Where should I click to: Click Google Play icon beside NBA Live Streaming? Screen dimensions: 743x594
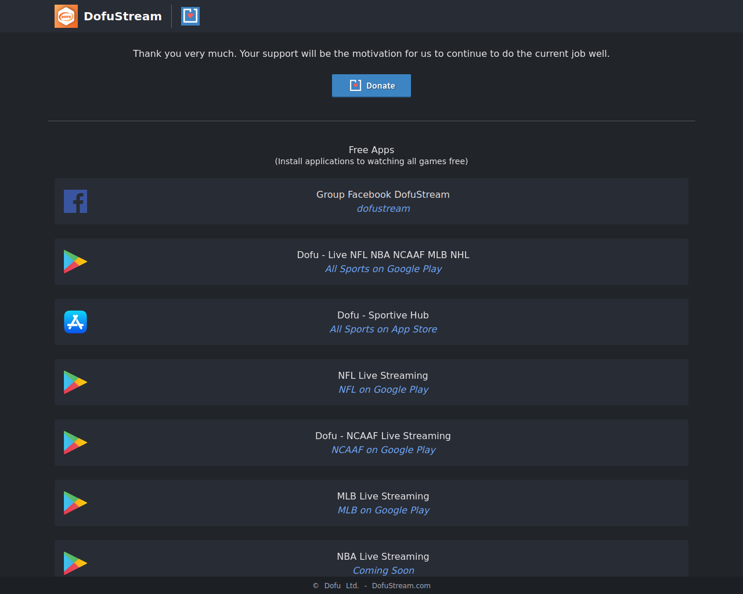pos(75,563)
